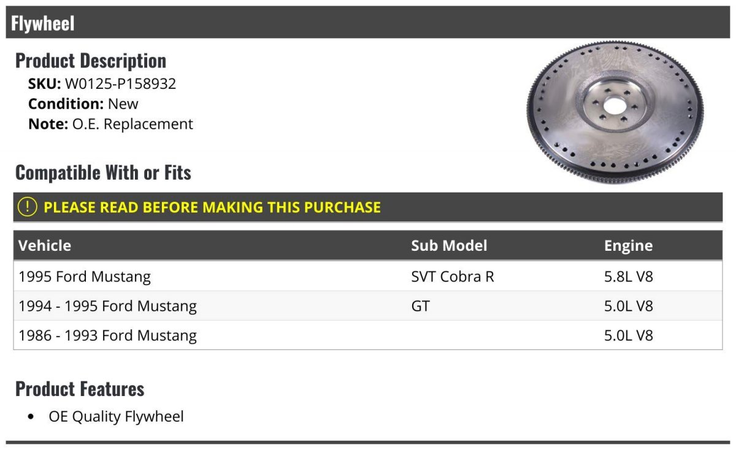The width and height of the screenshot is (736, 450).
Task: Click the SVT Cobra R sub model cell
Action: click(x=452, y=276)
